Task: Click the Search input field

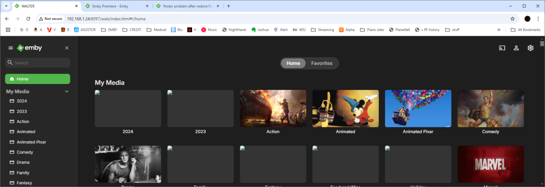Action: (38, 63)
